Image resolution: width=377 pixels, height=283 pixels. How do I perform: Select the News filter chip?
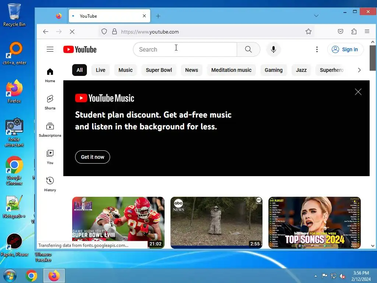[191, 70]
